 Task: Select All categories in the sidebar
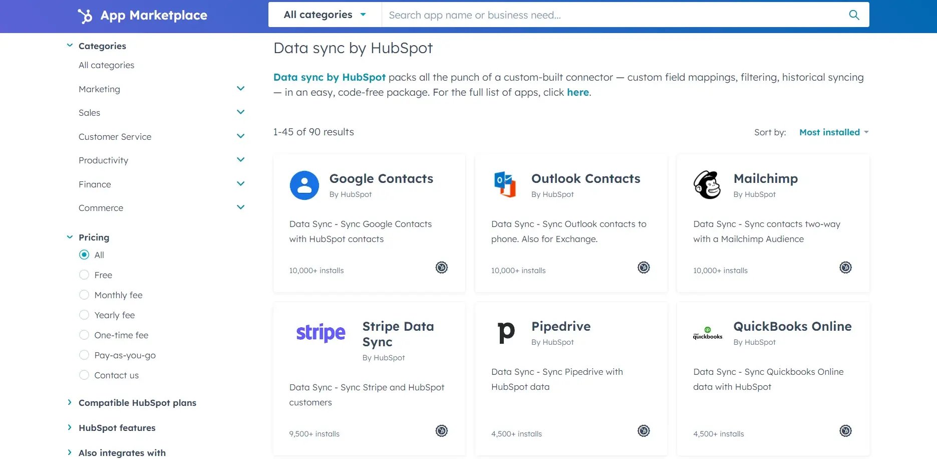(106, 65)
